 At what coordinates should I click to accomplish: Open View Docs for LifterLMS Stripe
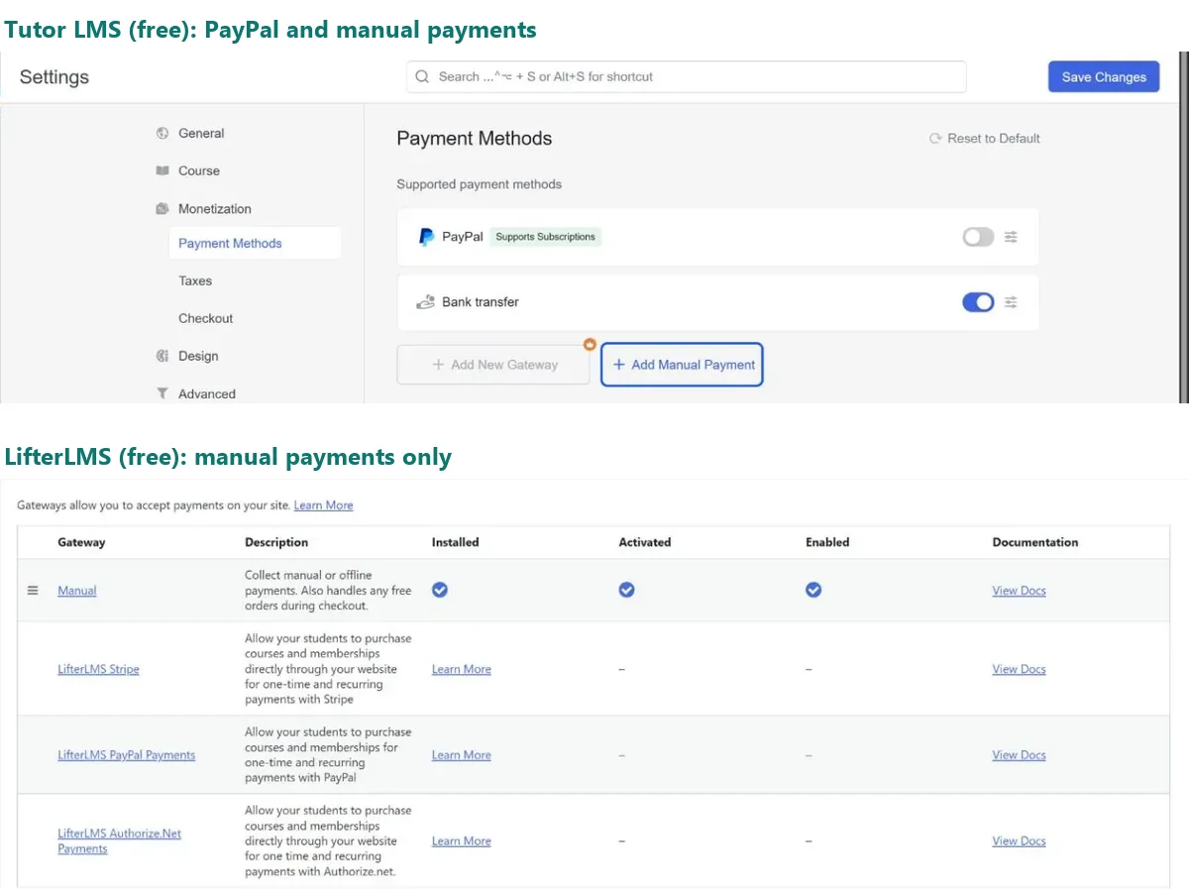(1019, 669)
